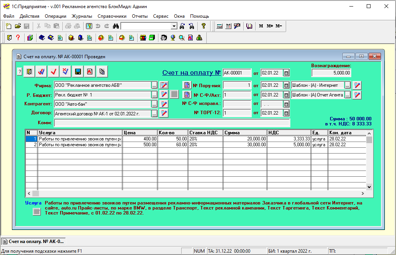Click the globe toolbar icon
Screen dimensions: 396x255
click(x=173, y=38)
